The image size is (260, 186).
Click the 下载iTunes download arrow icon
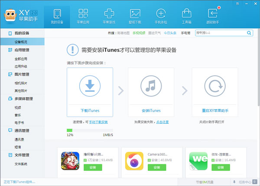click(x=90, y=86)
